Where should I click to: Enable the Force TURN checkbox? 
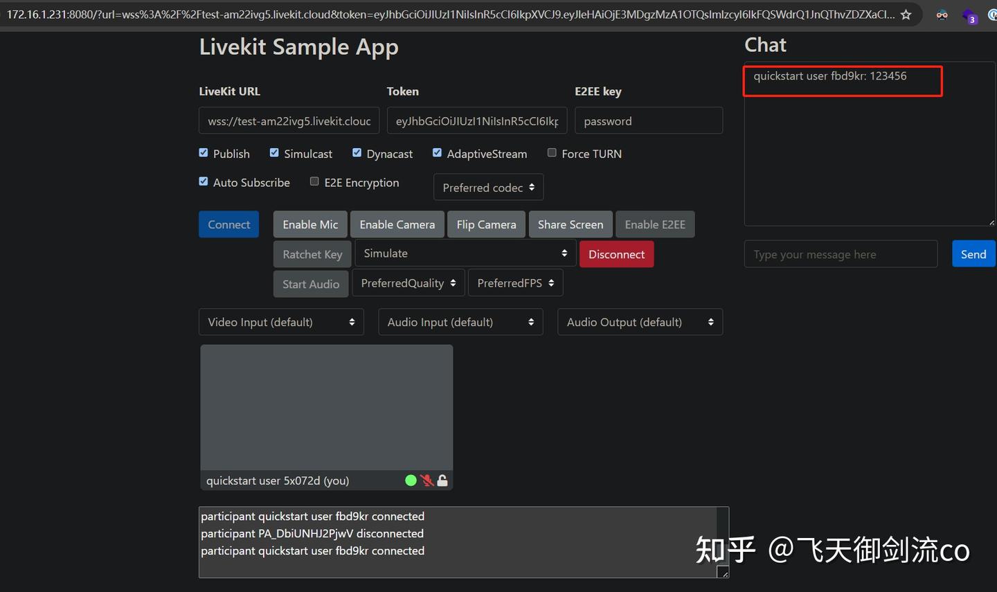[552, 153]
